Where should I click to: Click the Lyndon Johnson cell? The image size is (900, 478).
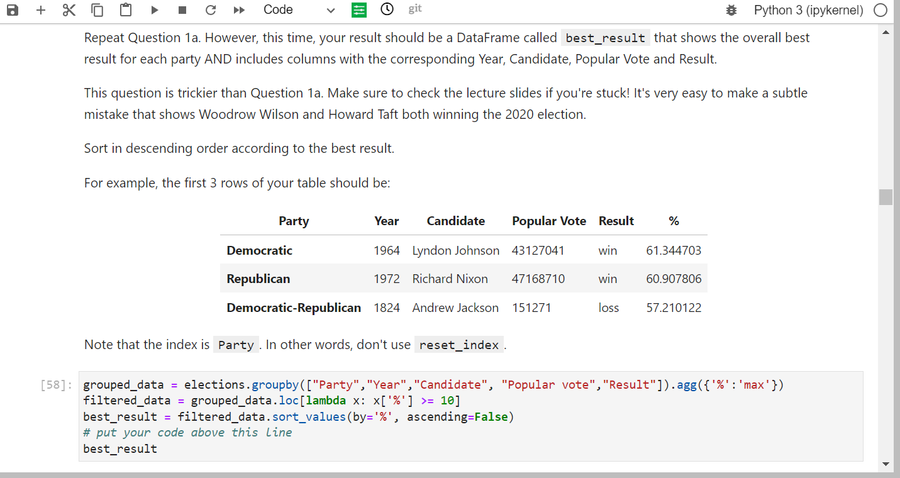[456, 250]
